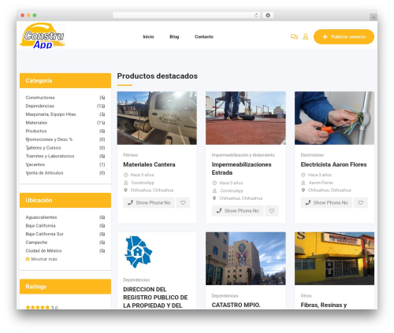Click Impermeabilización y Aislamiento category label

tap(243, 155)
